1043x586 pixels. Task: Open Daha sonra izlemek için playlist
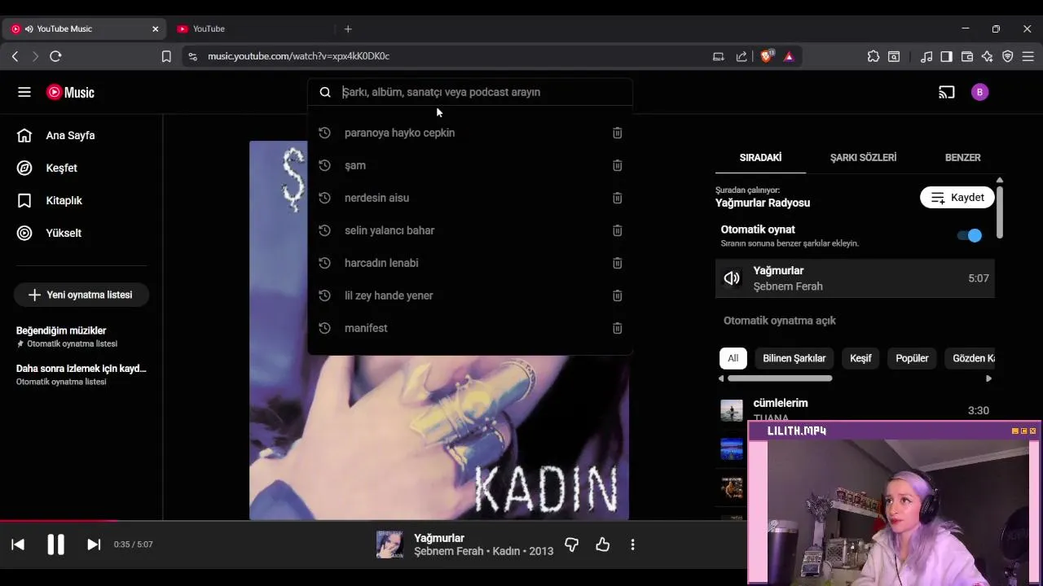point(81,374)
